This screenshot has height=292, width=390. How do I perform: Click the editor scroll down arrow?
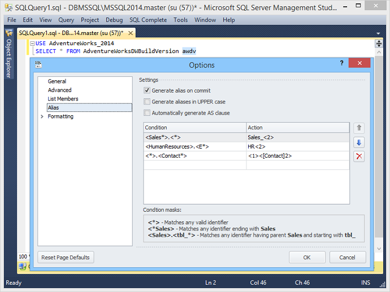[379, 249]
